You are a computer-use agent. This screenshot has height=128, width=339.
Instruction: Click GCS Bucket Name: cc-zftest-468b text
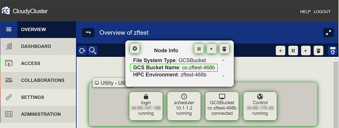pos(174,68)
